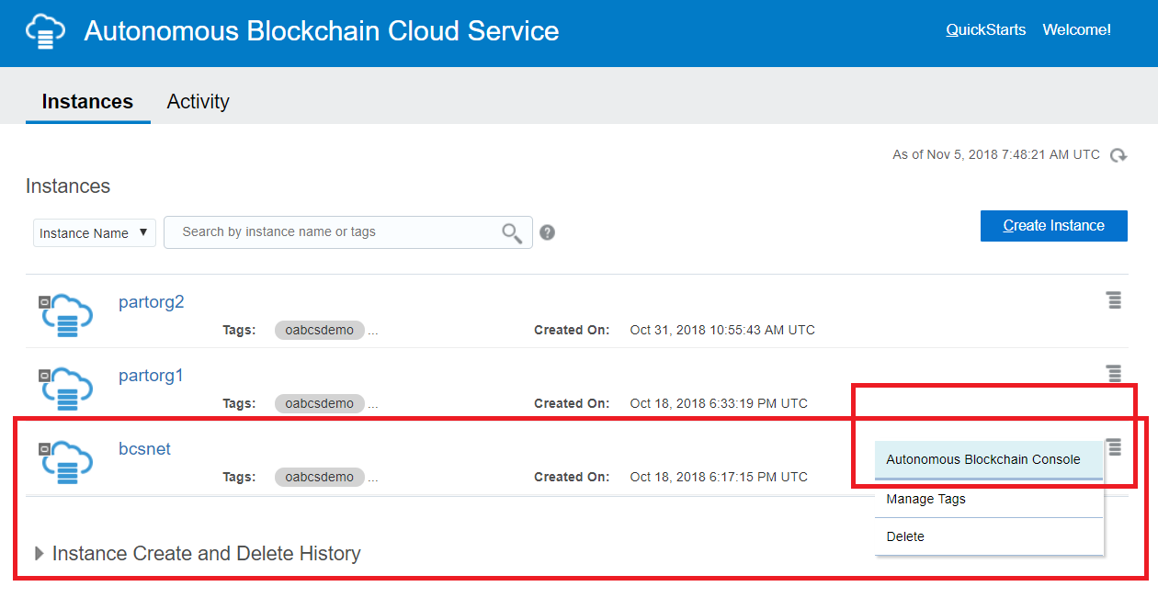The image size is (1158, 609).
Task: Open the partorg1 instance actions menu icon
Action: (1114, 374)
